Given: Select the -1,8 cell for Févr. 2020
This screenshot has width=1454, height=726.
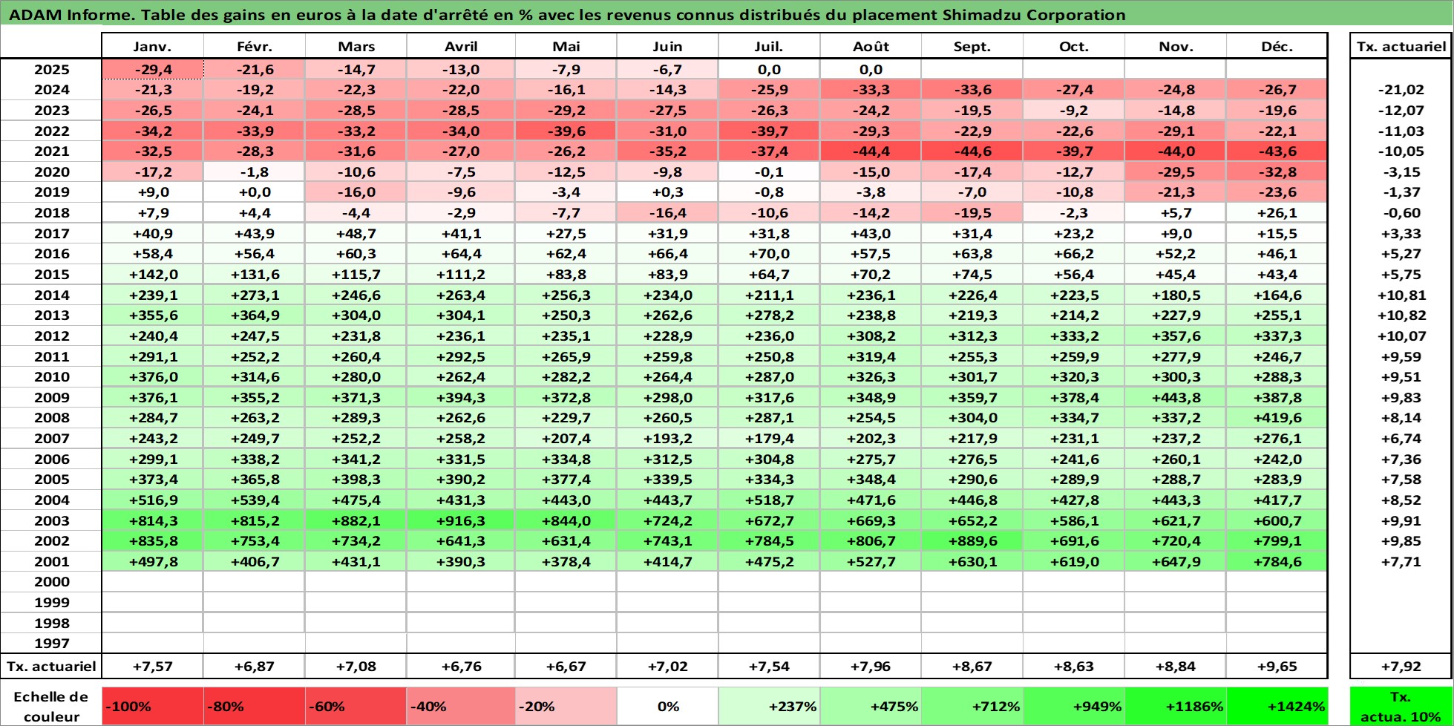Looking at the screenshot, I should 254,172.
